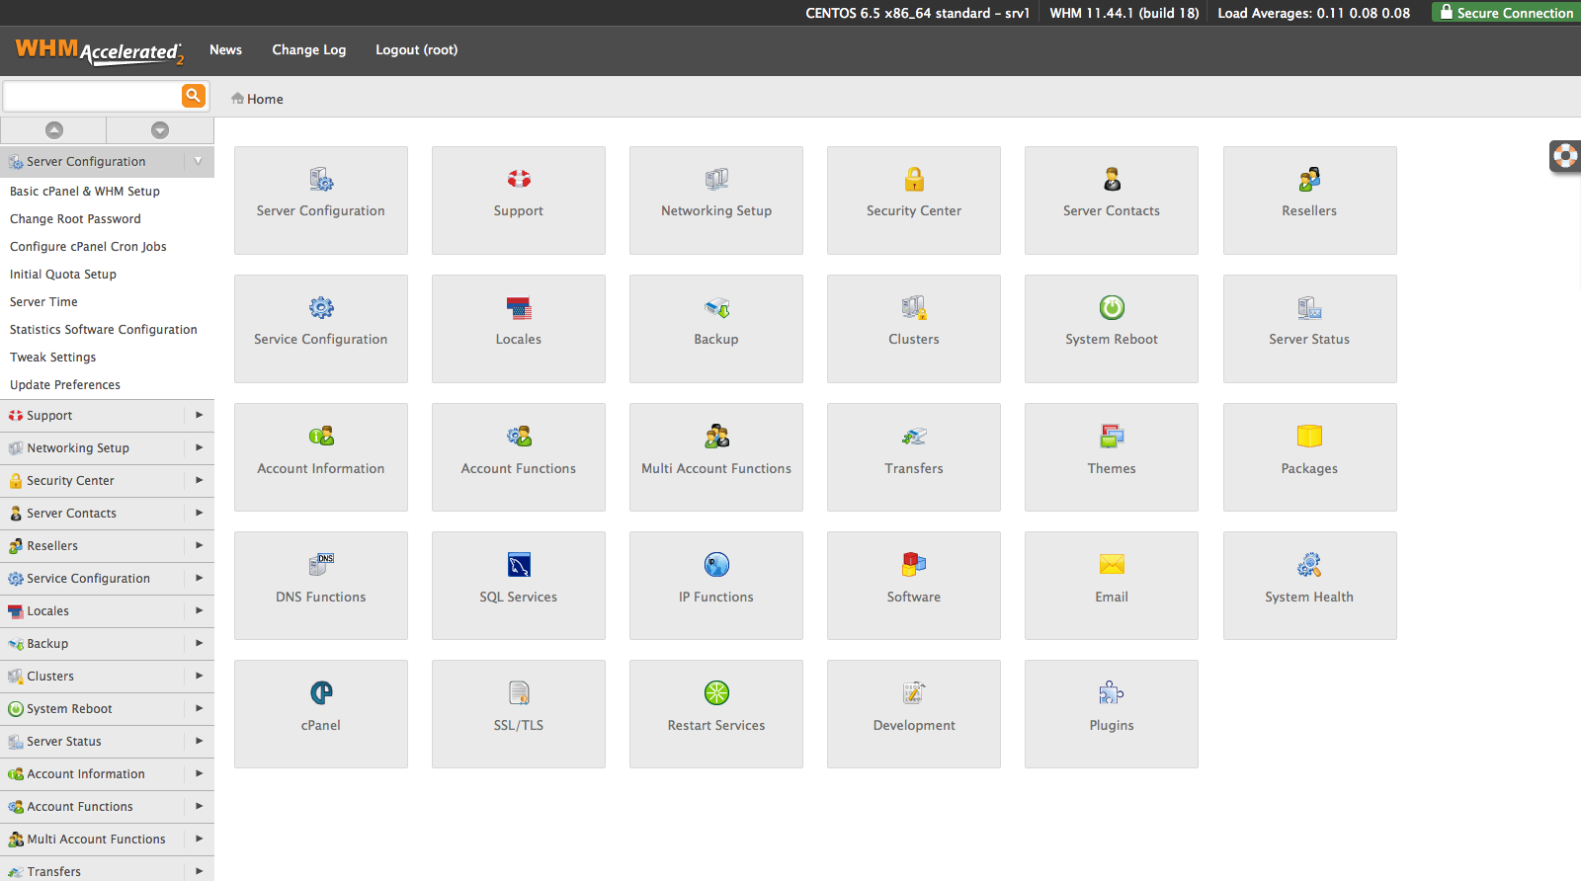
Task: Expand the Security Center sidebar arrow
Action: point(199,481)
